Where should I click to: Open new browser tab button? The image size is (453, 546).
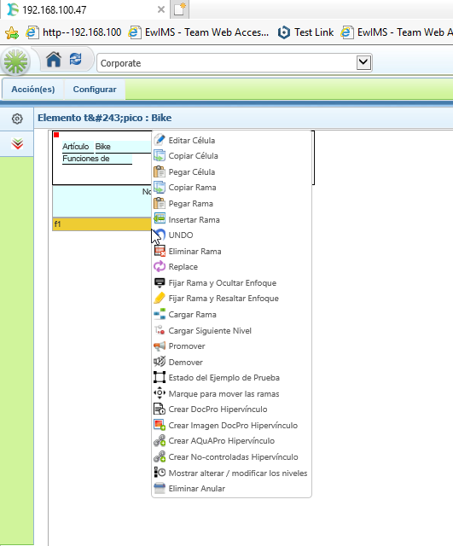point(180,9)
